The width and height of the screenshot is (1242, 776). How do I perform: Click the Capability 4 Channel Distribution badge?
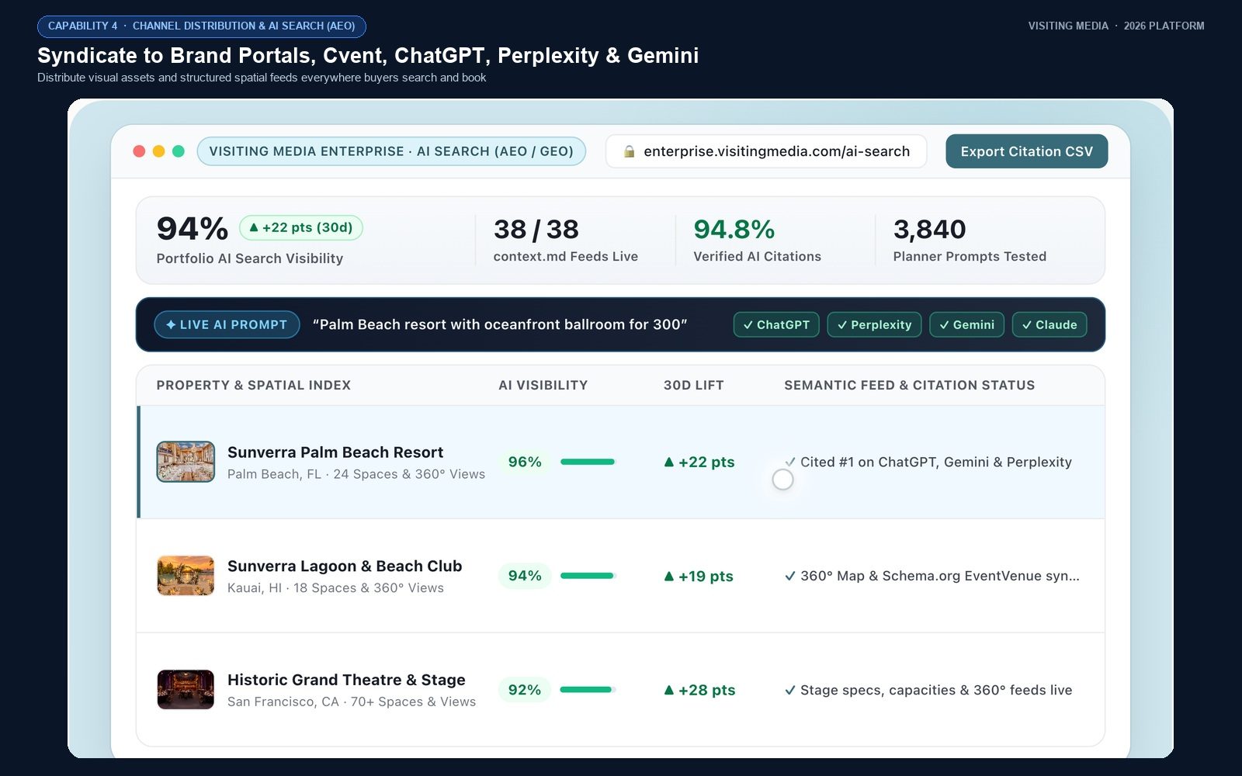202,26
